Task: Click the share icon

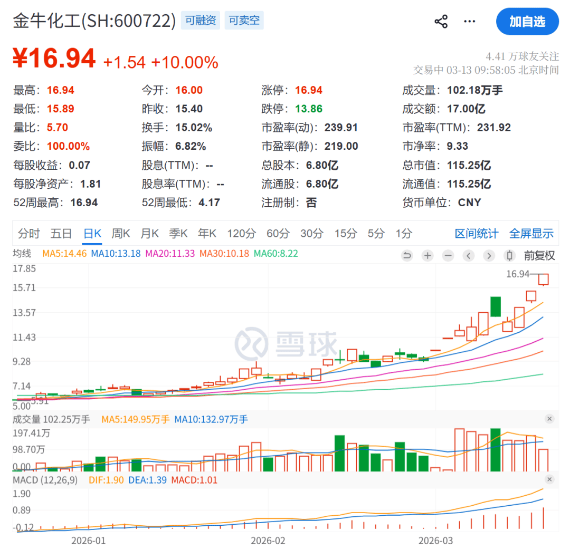Action: click(x=441, y=21)
